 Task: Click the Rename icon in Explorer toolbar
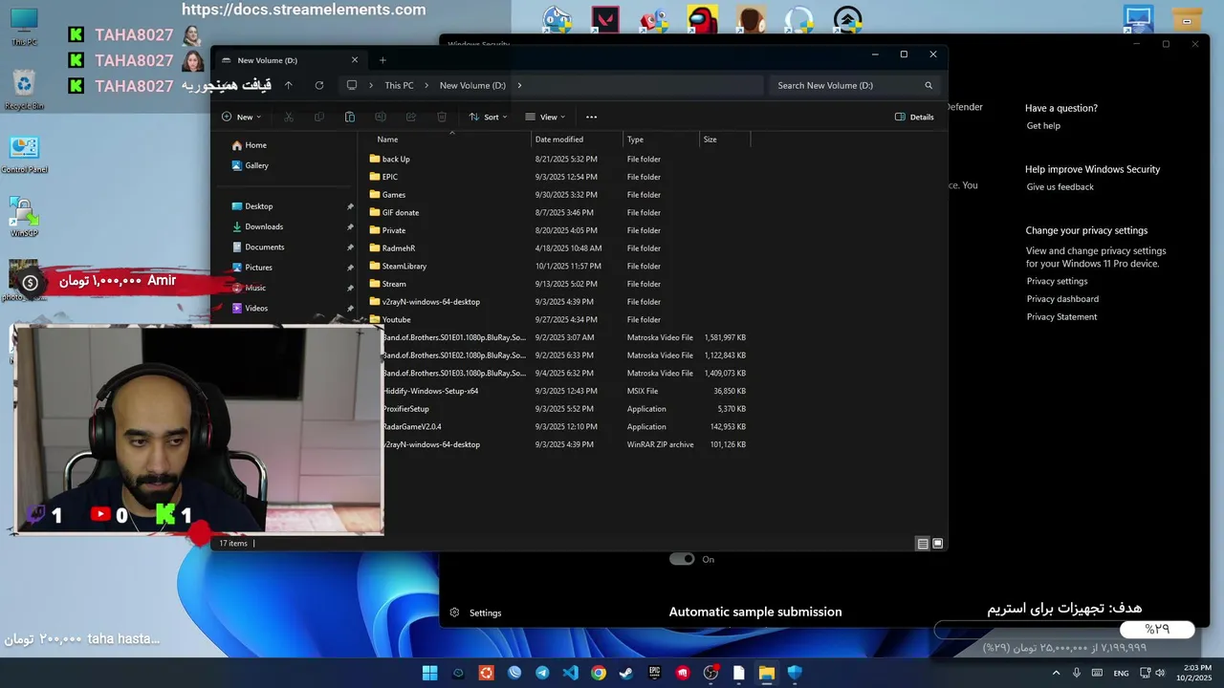coord(381,117)
